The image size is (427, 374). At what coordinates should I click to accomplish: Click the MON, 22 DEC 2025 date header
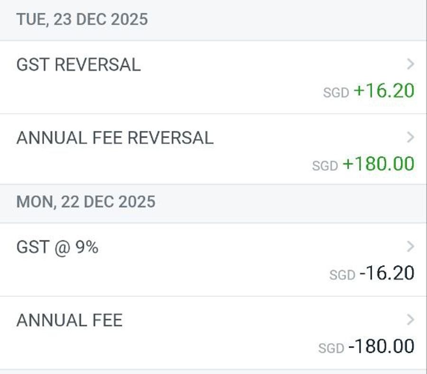click(86, 202)
